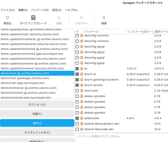
Task: Click dctrl-tools latest version 2.24-2buil
Action: click(x=161, y=91)
